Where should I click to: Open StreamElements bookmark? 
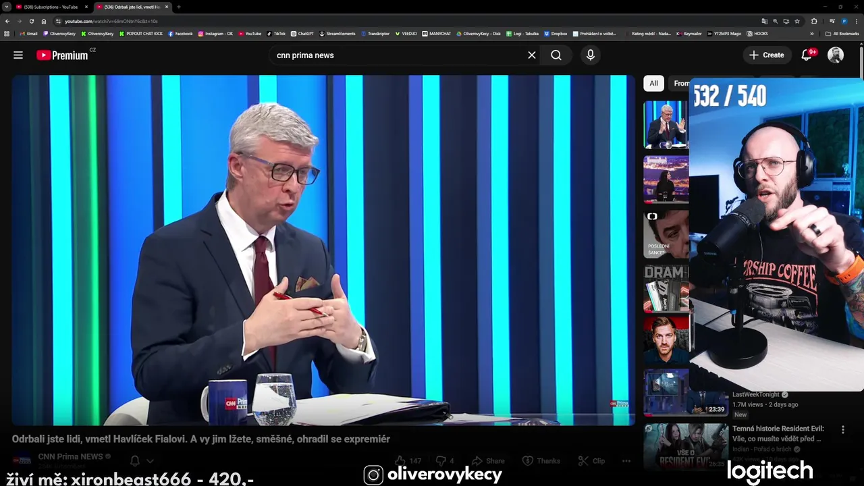337,33
